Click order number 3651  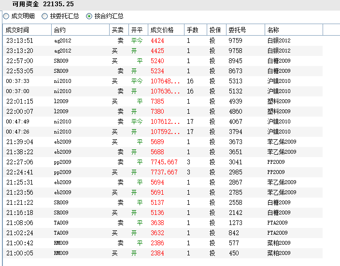coord(236,152)
